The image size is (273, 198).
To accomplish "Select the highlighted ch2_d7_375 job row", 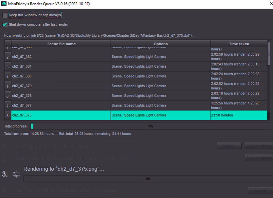I will [61, 115].
